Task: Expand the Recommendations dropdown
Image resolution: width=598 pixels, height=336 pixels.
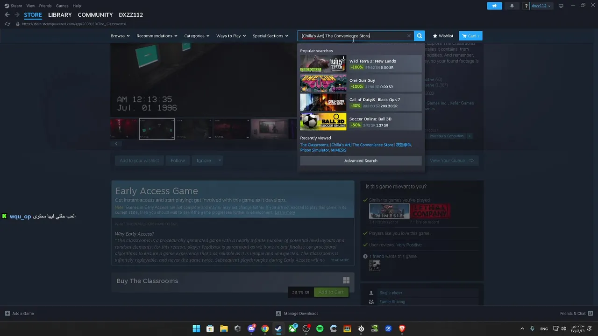Action: [x=157, y=36]
